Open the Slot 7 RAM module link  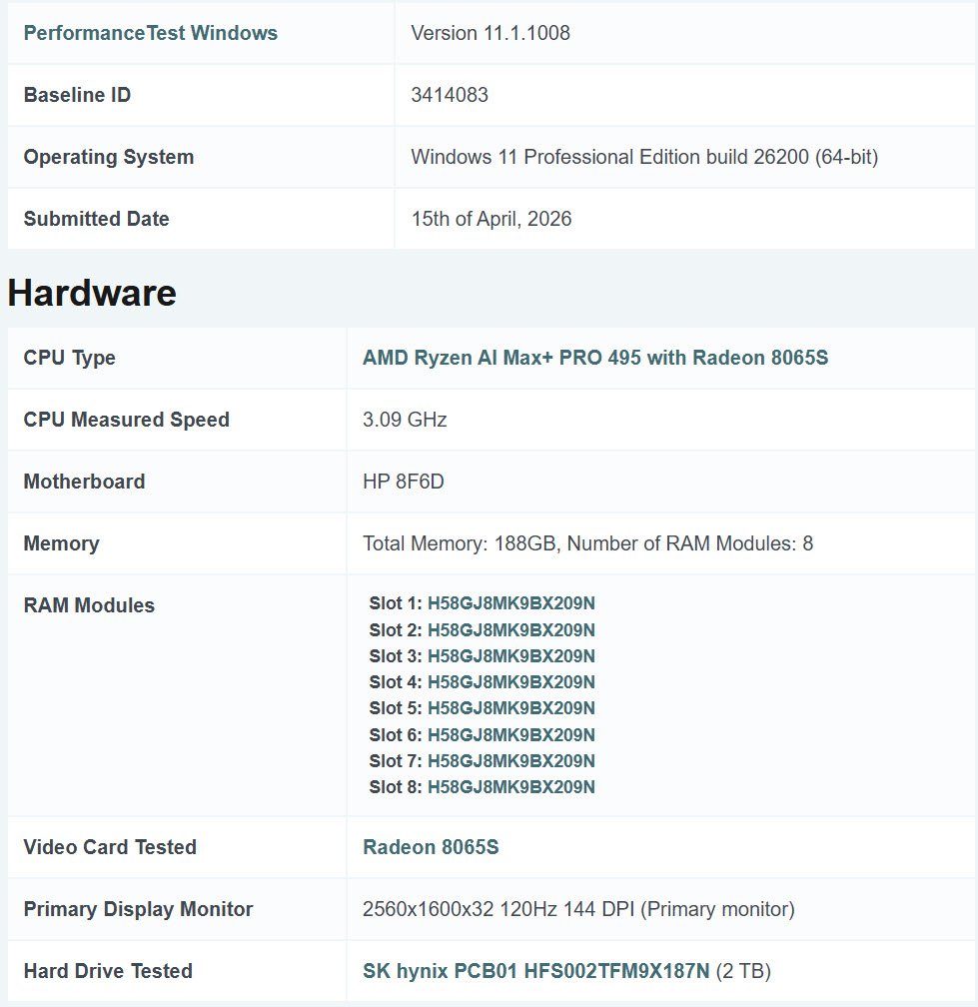coord(511,760)
